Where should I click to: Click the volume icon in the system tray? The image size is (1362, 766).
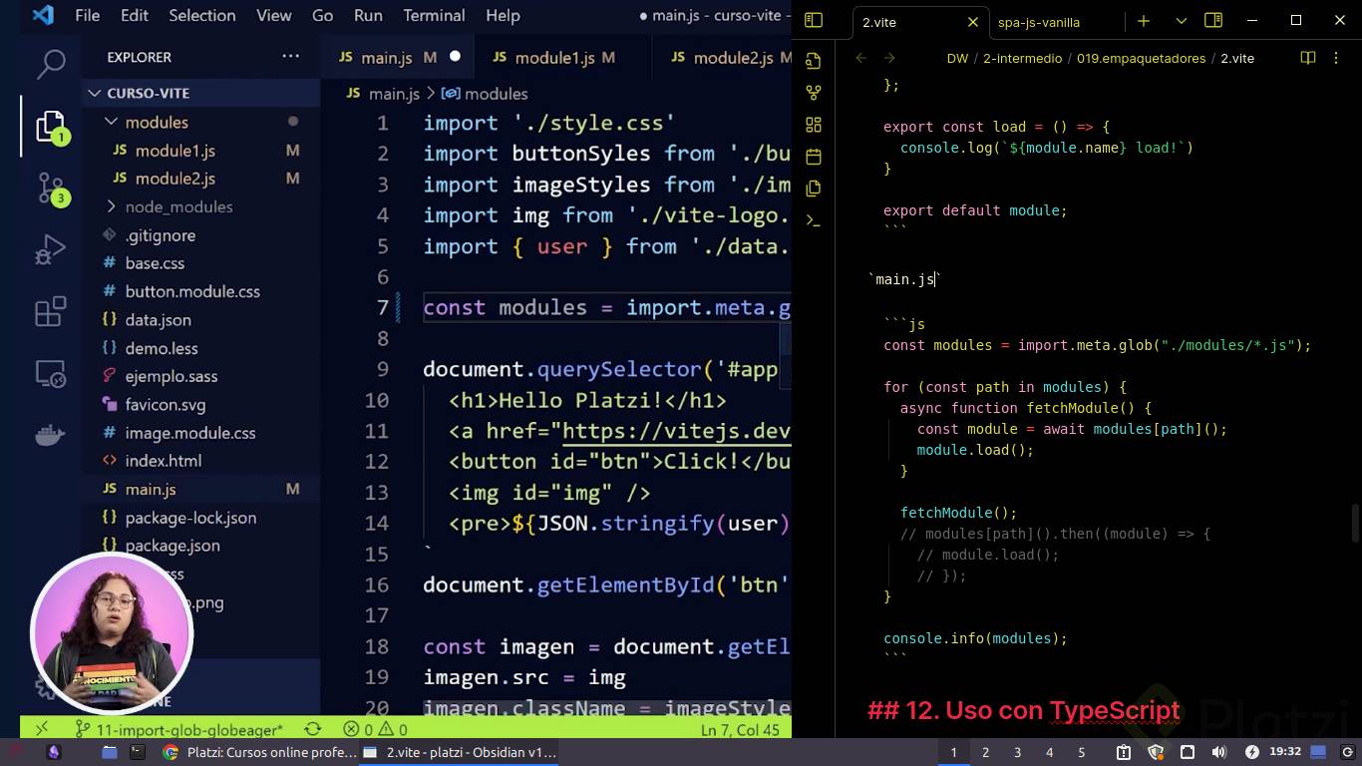coord(1218,752)
